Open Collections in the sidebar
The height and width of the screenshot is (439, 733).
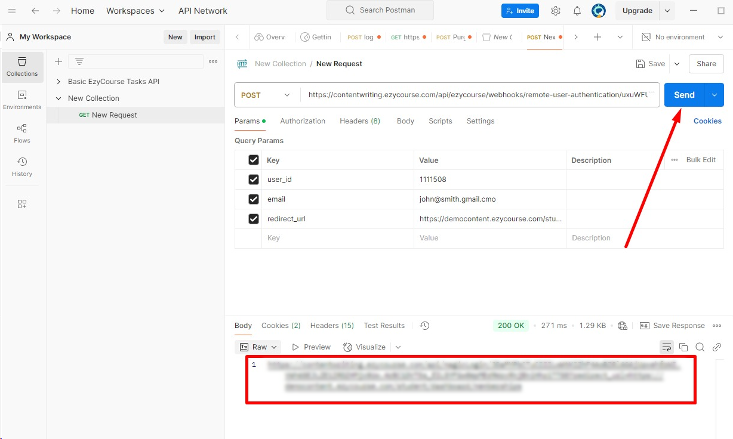click(x=22, y=67)
